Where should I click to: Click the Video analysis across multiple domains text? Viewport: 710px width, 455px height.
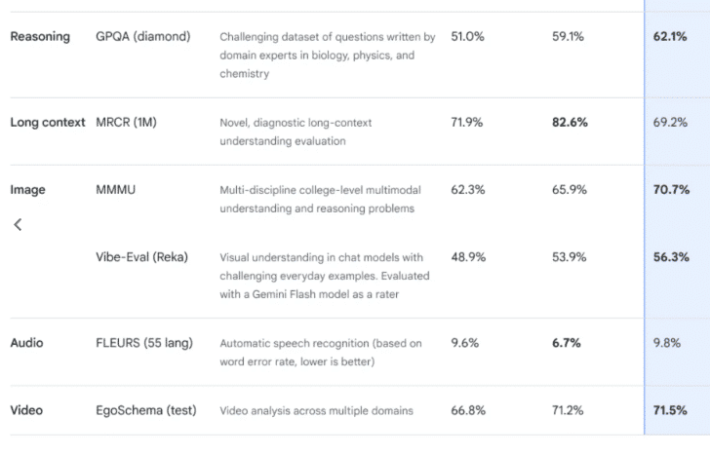coord(317,411)
